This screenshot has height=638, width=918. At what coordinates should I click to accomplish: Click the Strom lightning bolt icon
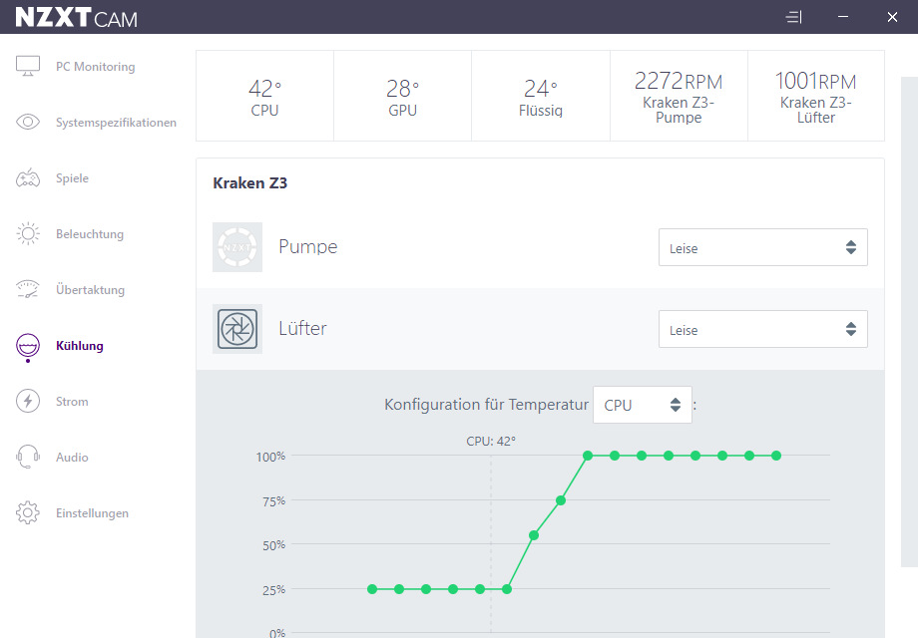click(x=28, y=401)
